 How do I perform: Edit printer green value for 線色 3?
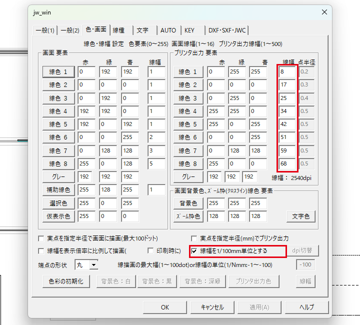click(237, 98)
